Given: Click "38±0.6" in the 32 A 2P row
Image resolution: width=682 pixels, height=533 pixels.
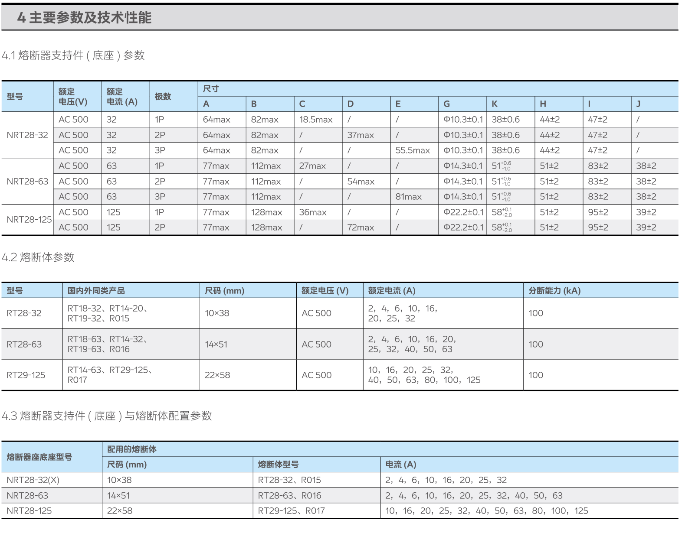Looking at the screenshot, I should 505,135.
